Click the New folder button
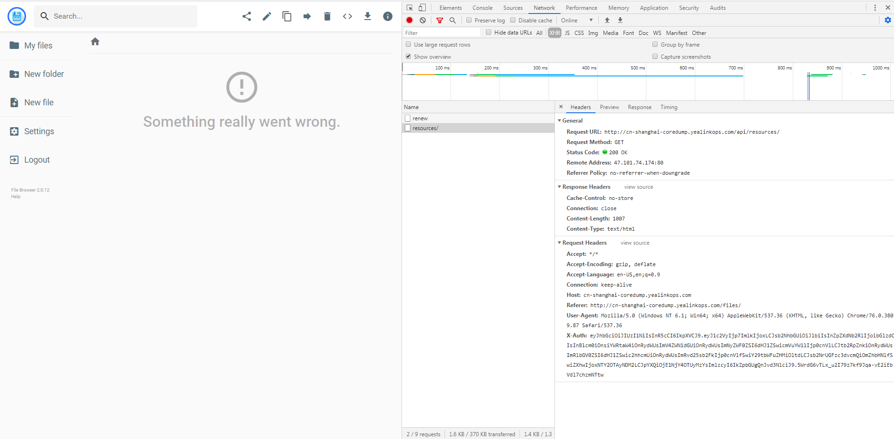This screenshot has width=894, height=439. [x=44, y=74]
